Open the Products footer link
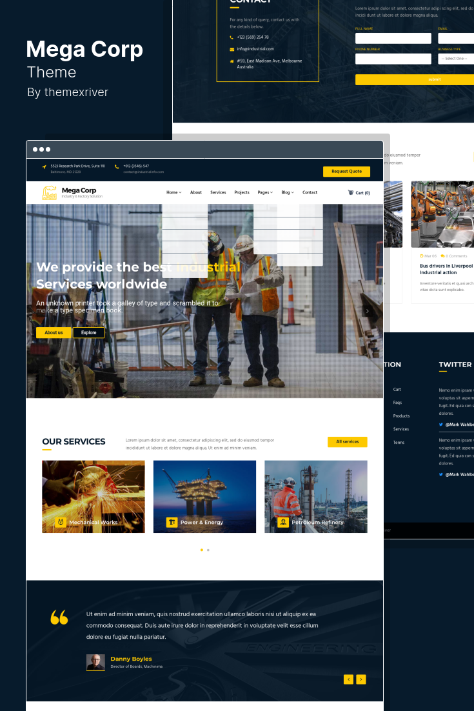This screenshot has height=711, width=474. 401,416
